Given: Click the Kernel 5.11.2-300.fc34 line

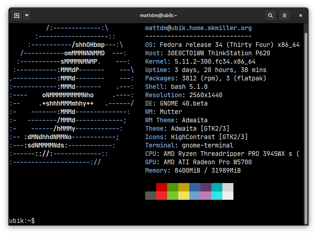Looking at the screenshot, I should 200,62.
